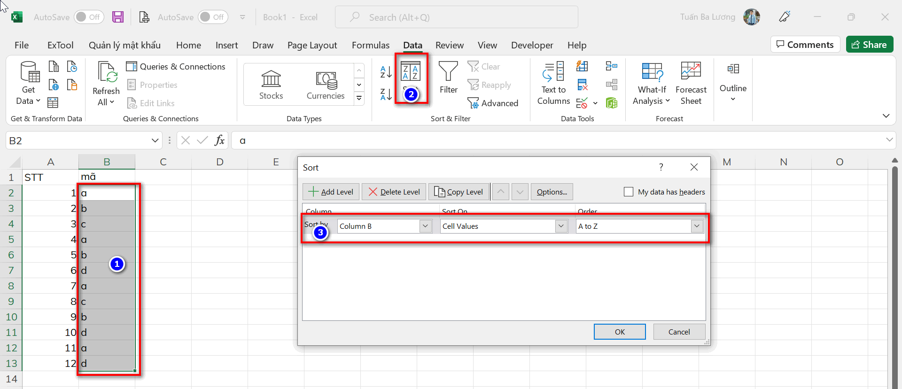Open Existing Connections icon
902x389 pixels.
[72, 85]
